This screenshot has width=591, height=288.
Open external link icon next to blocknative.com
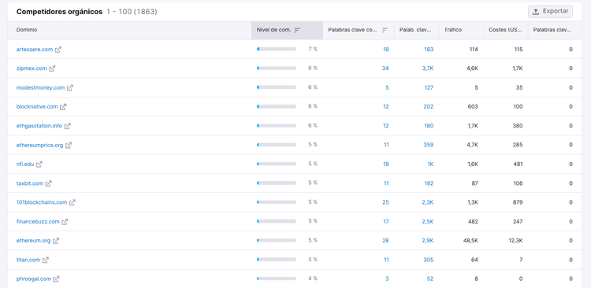tap(63, 106)
